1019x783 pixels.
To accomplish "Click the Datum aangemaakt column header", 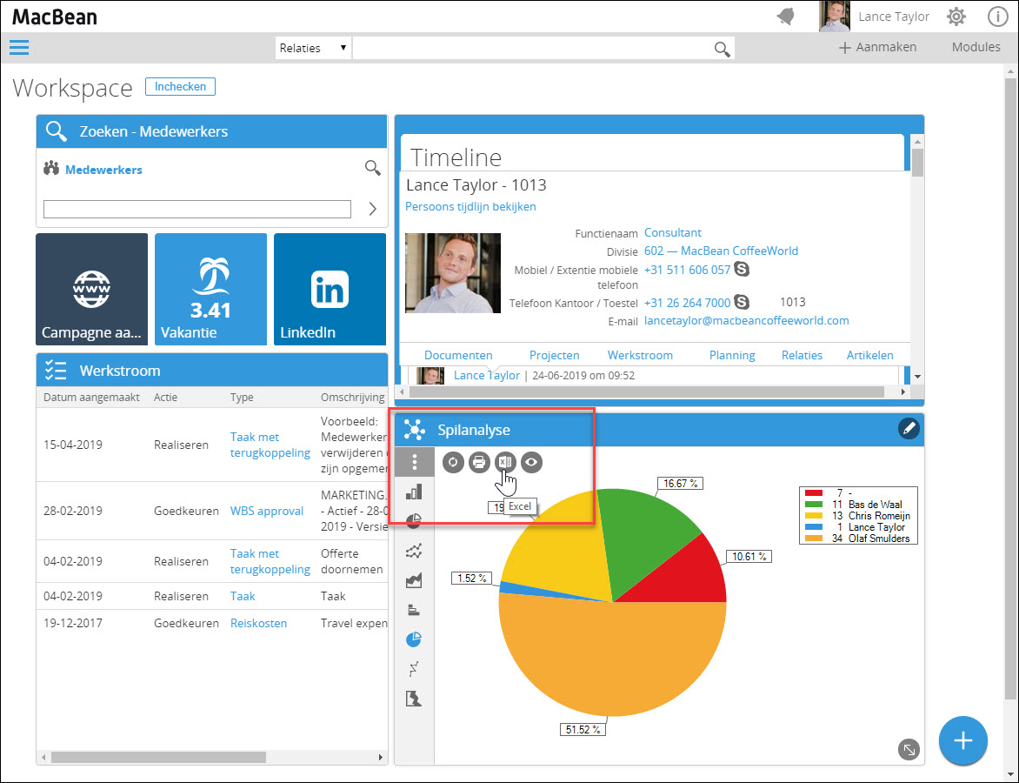I will [x=91, y=397].
